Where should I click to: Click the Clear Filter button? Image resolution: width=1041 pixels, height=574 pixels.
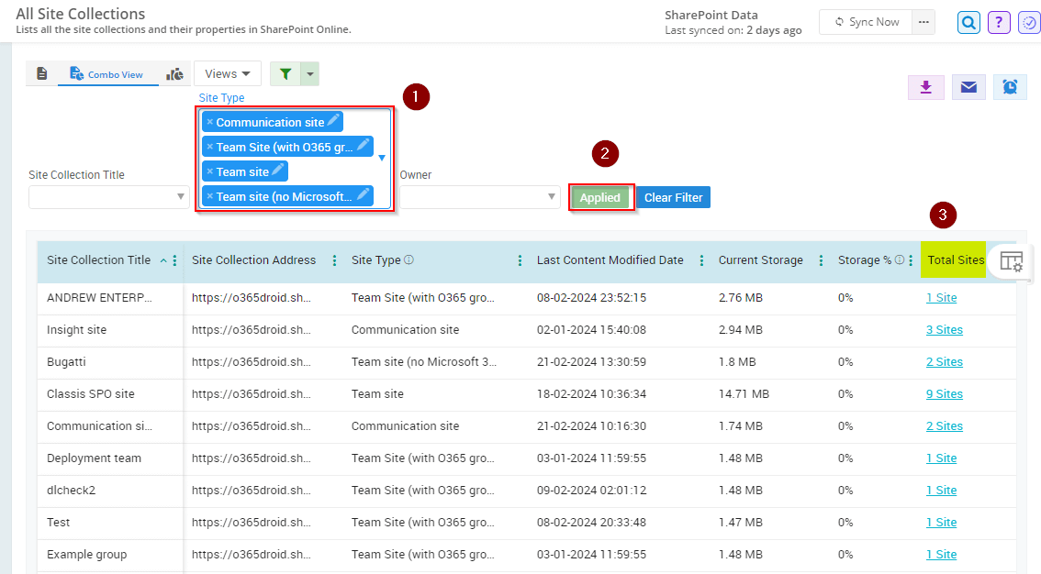point(673,197)
